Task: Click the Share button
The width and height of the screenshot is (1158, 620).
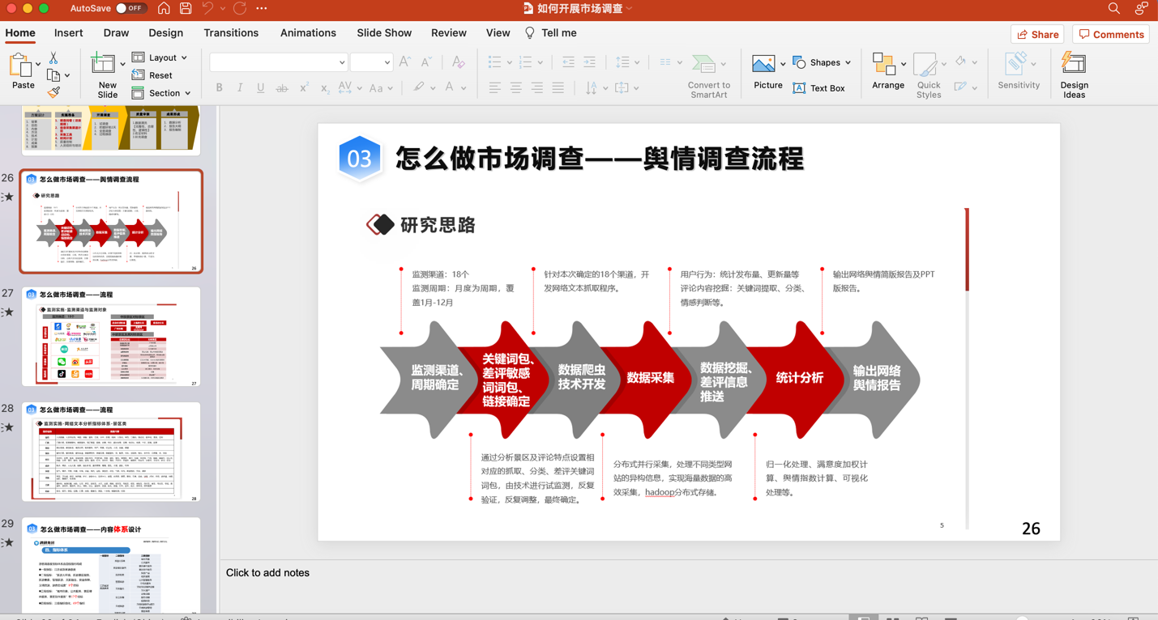Action: pyautogui.click(x=1038, y=34)
